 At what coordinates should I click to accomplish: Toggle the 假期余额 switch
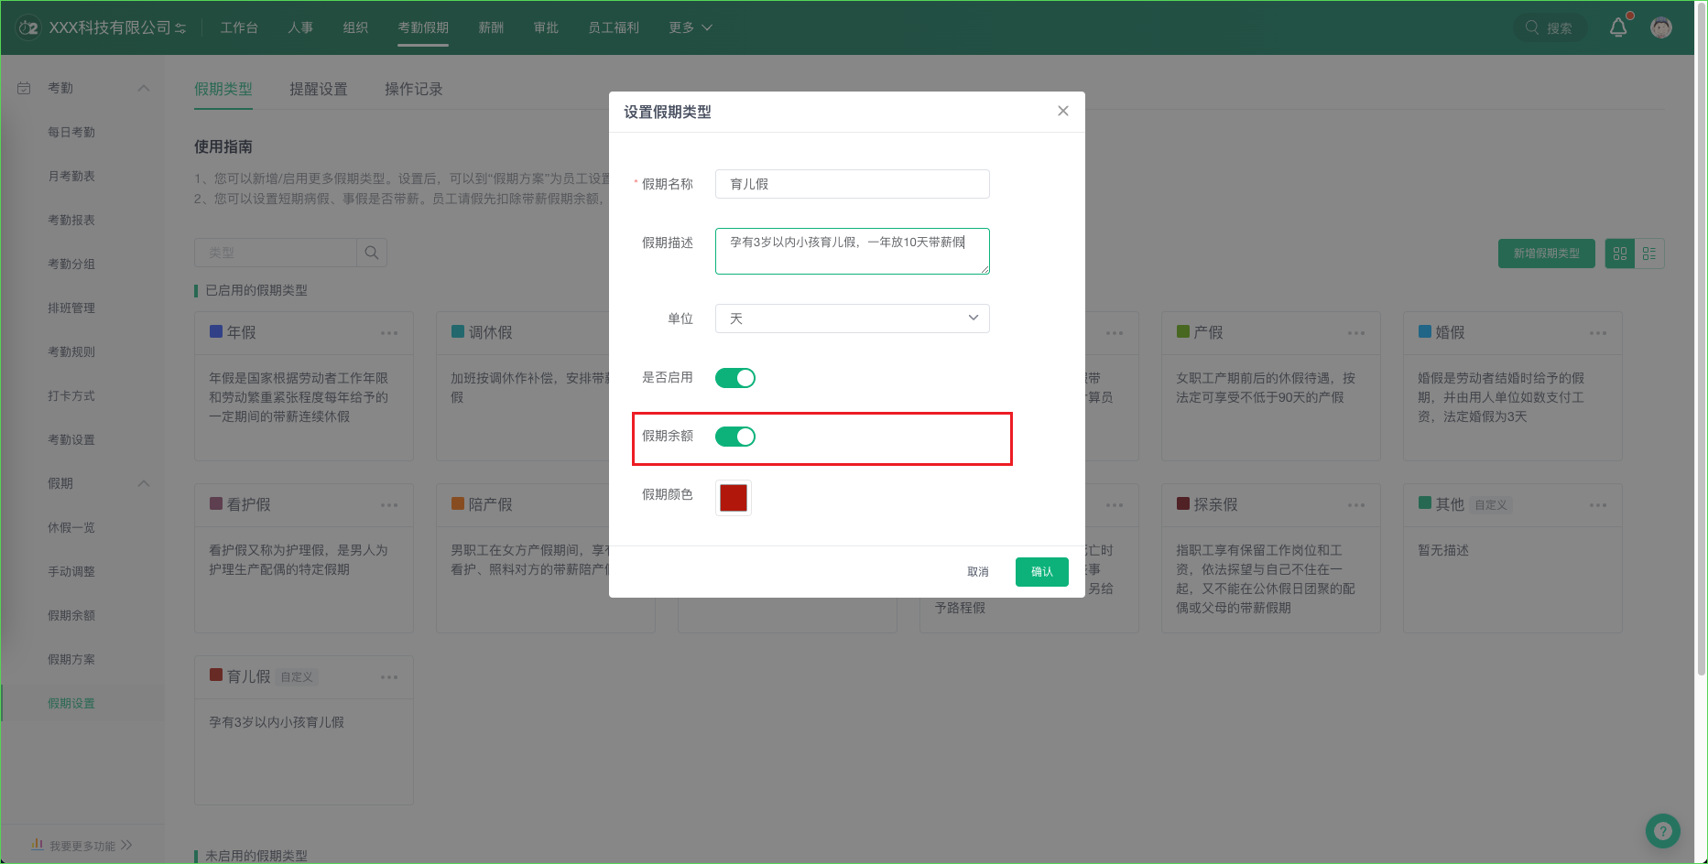coord(735,437)
